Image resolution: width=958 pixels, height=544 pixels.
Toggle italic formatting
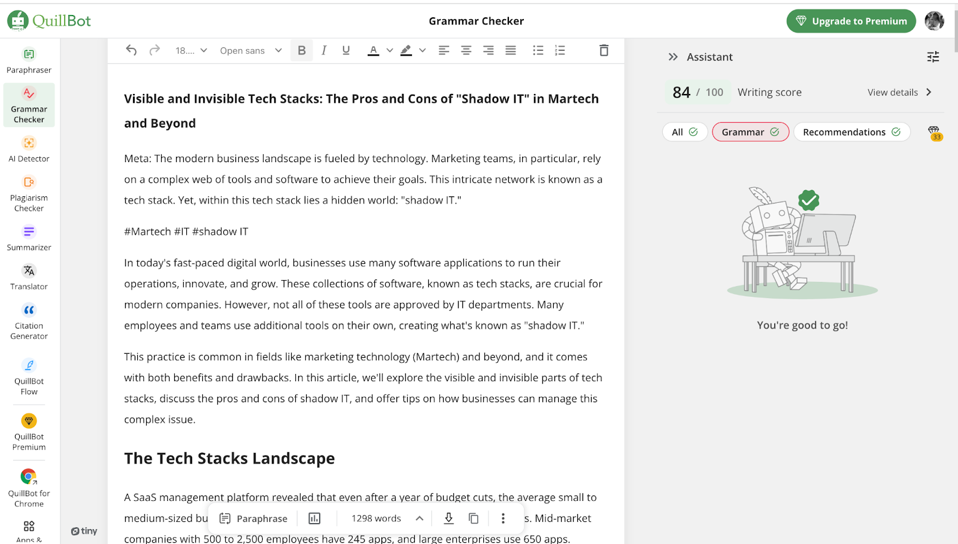pyautogui.click(x=324, y=50)
